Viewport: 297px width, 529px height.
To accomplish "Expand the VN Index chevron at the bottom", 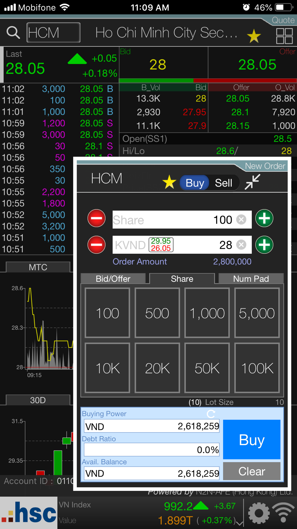I will (240, 523).
